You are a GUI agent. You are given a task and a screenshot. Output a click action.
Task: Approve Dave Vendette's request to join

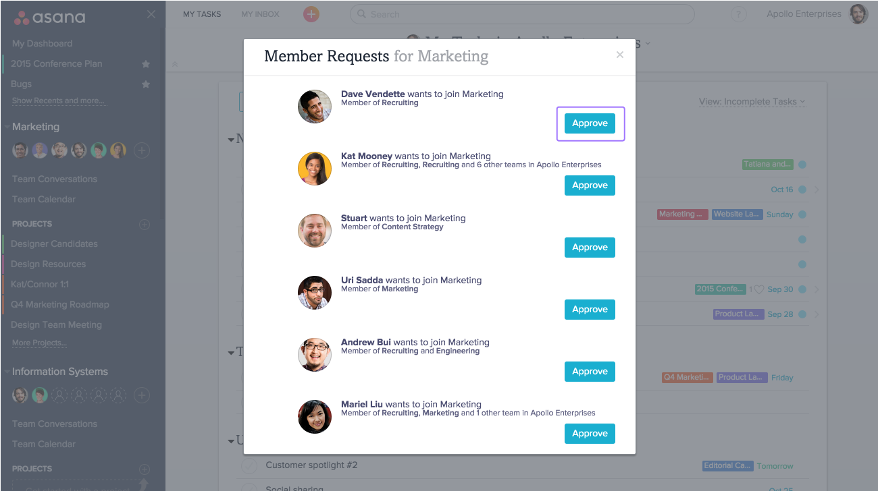click(590, 123)
